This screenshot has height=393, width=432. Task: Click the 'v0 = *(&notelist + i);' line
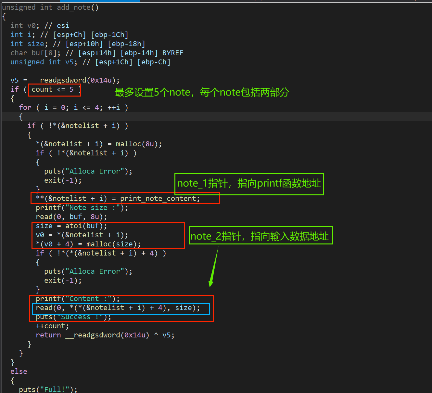point(82,235)
